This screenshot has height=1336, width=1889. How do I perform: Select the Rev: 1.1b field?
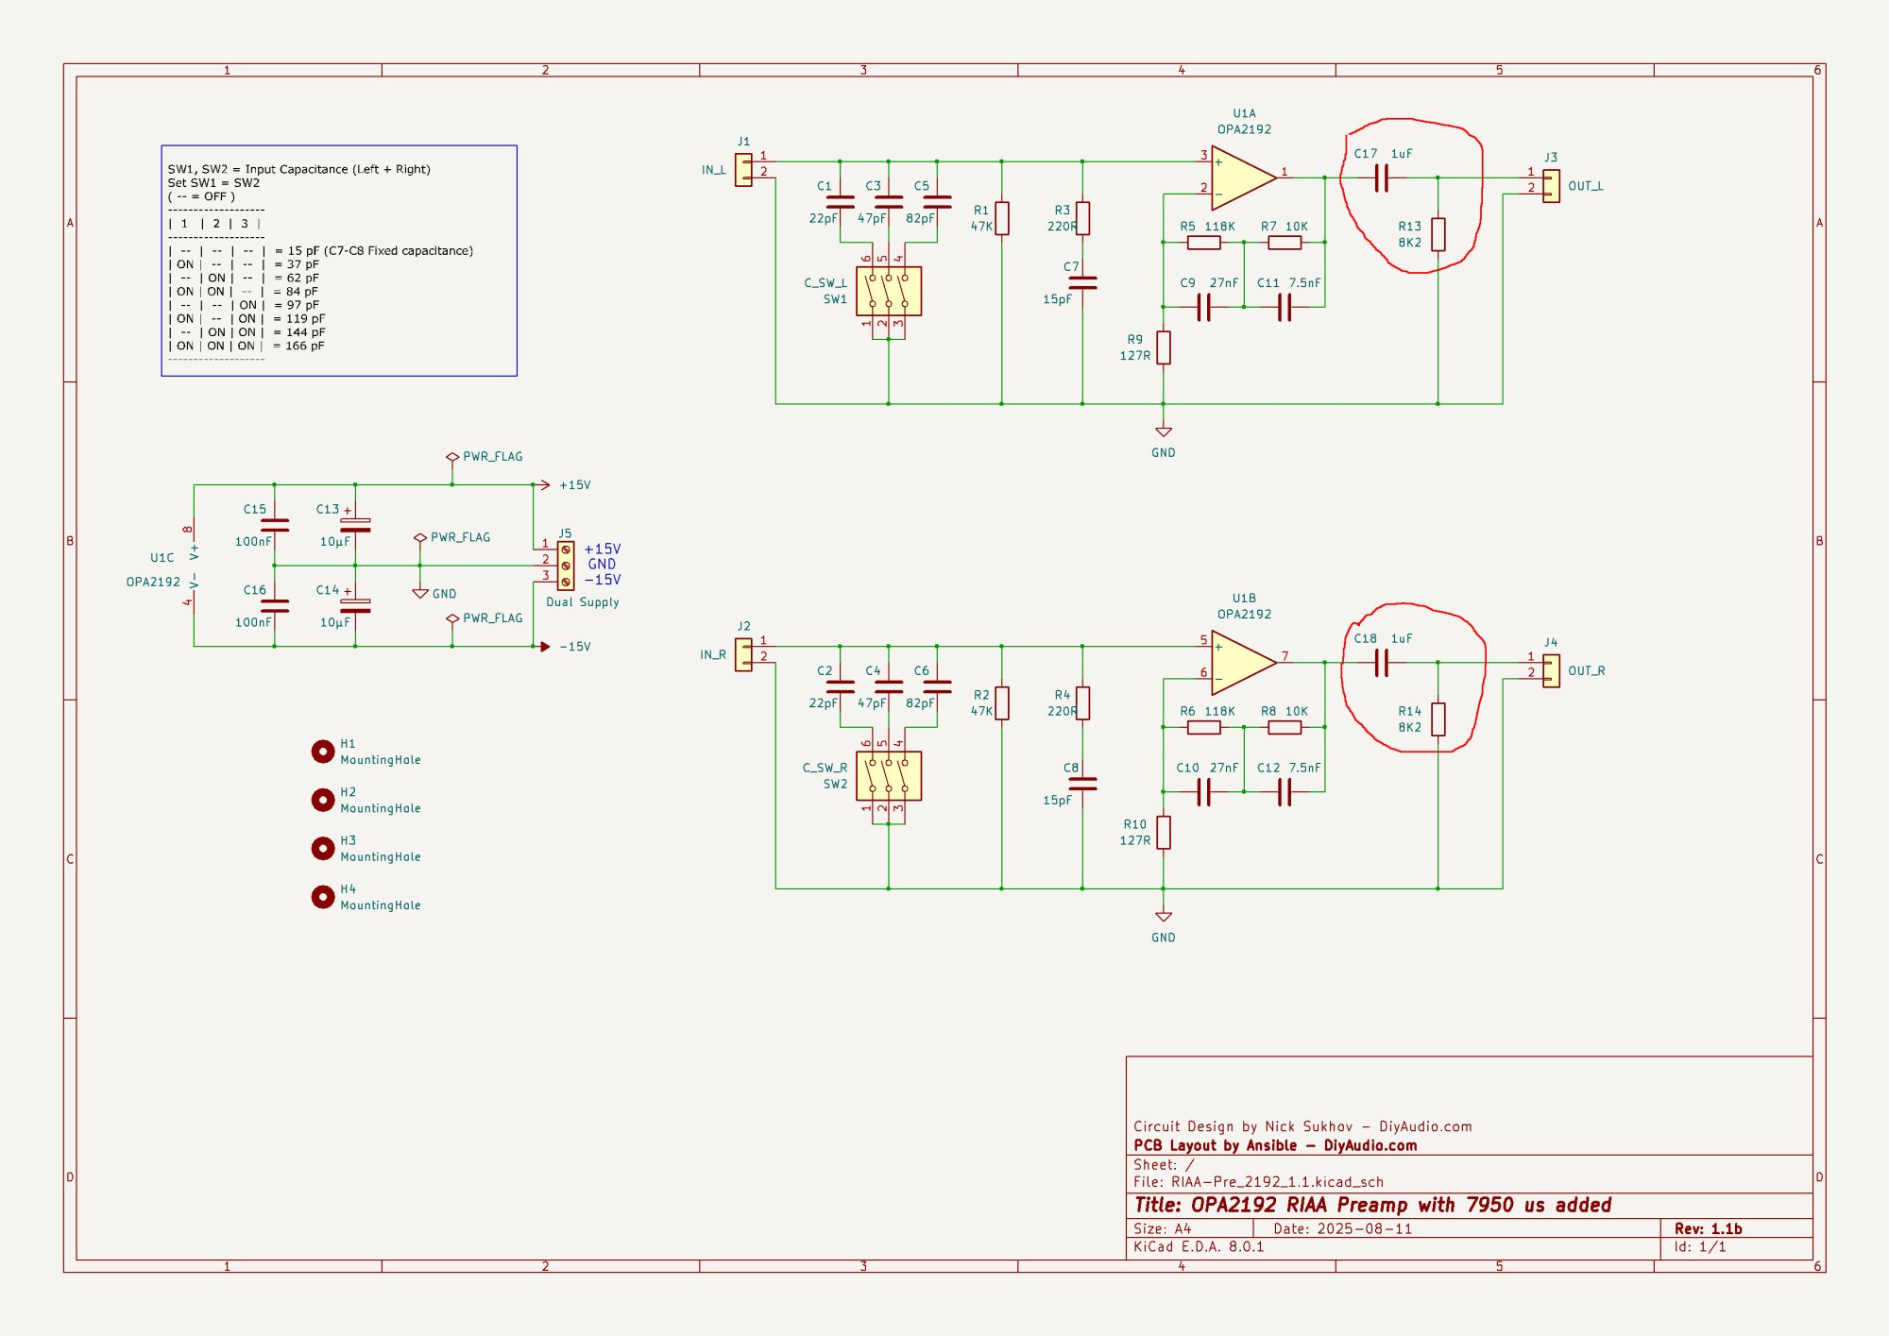point(1708,1228)
